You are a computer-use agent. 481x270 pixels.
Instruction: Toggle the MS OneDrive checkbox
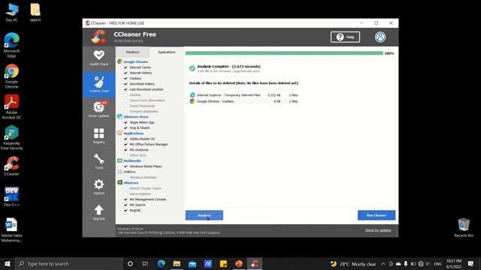pos(126,150)
